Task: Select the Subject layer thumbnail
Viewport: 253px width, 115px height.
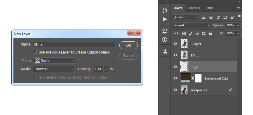Action: (x=184, y=43)
